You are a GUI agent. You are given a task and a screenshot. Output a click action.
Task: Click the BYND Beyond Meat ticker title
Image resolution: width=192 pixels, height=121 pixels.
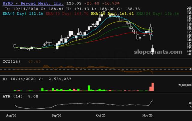[x=32, y=3]
